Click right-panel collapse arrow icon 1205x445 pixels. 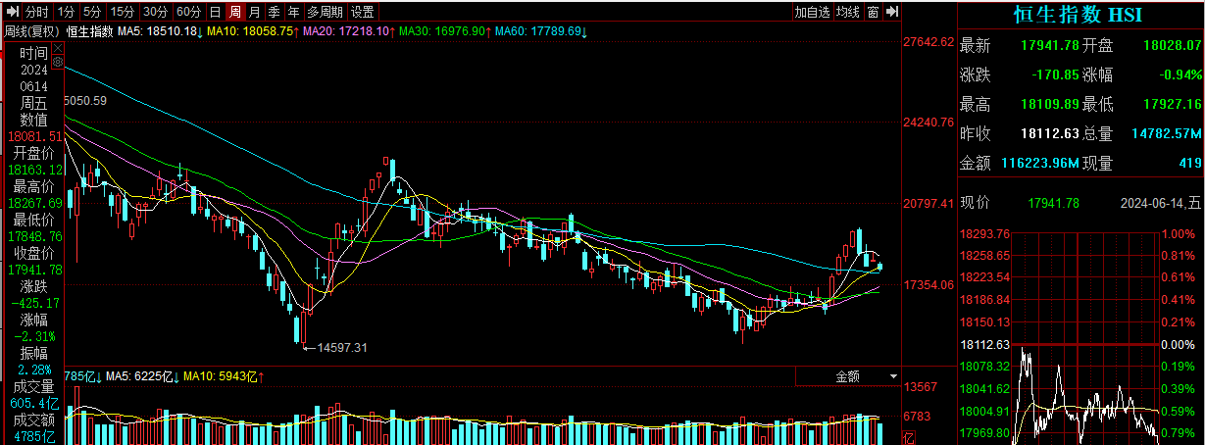(891, 12)
